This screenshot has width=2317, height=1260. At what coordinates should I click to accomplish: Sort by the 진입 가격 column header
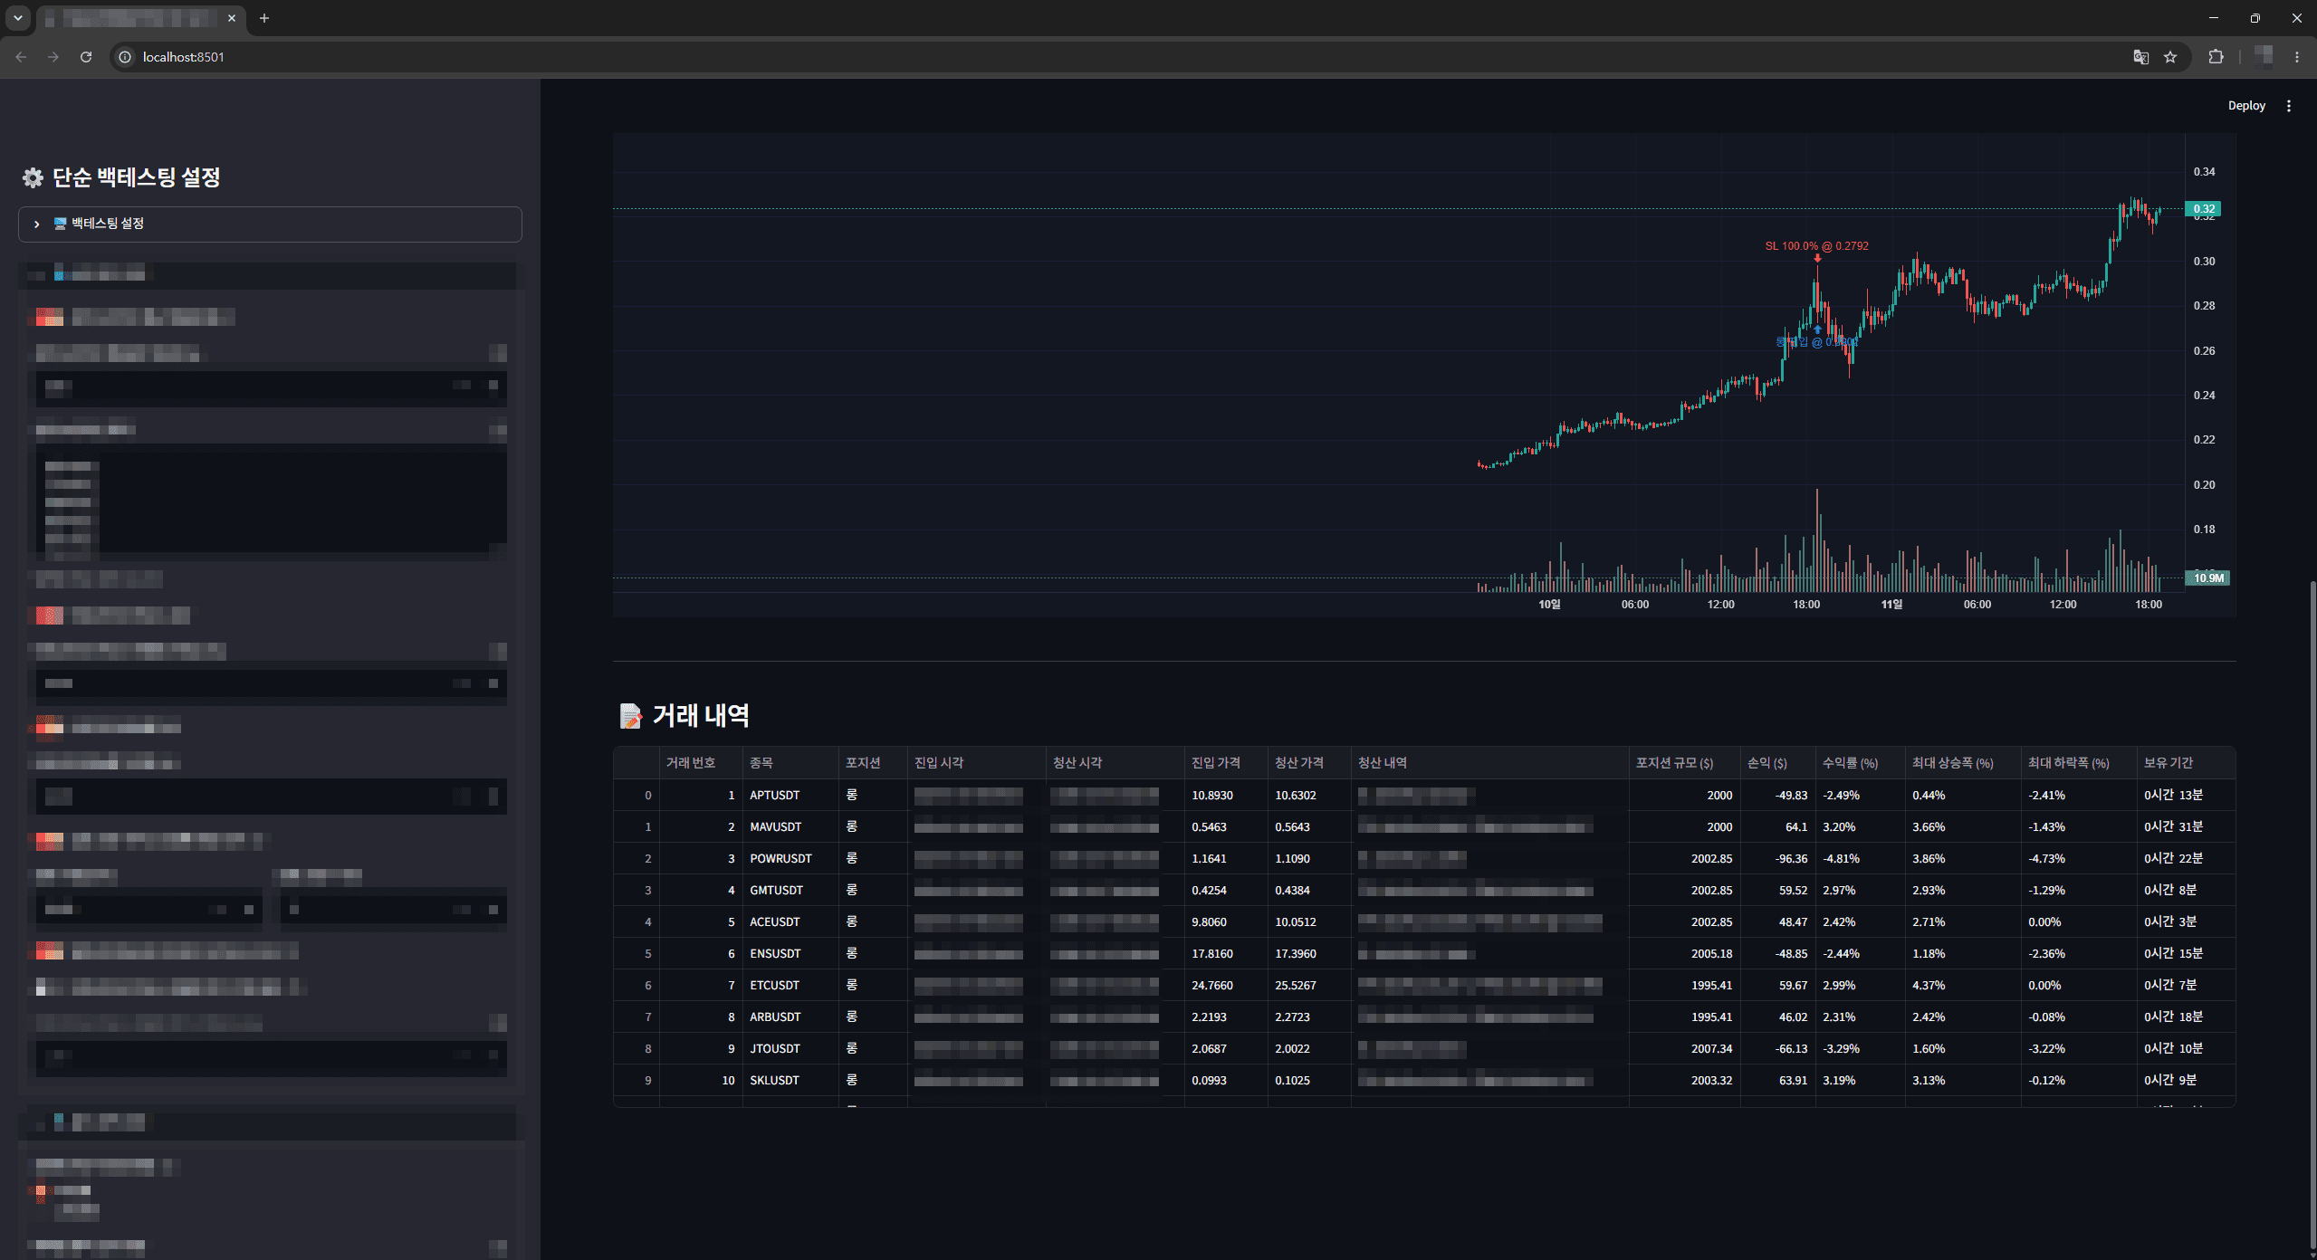click(x=1226, y=763)
